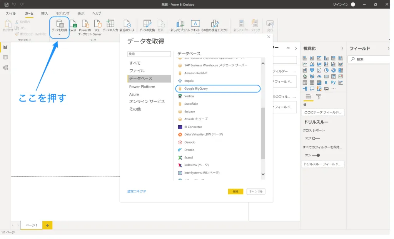Switch to the Insert (挿入) ribbon tab
Viewport: 394px width, 239px height.
[x=45, y=13]
